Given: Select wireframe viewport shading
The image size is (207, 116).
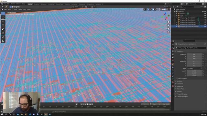Looking at the screenshot, I should click(161, 9).
